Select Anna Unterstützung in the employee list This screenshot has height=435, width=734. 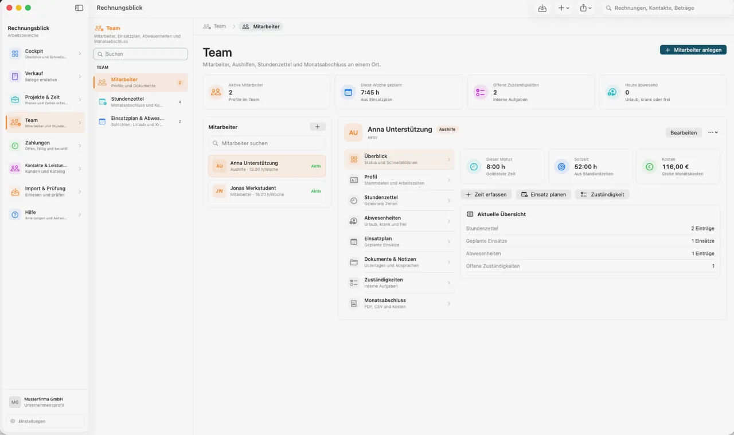(x=267, y=166)
